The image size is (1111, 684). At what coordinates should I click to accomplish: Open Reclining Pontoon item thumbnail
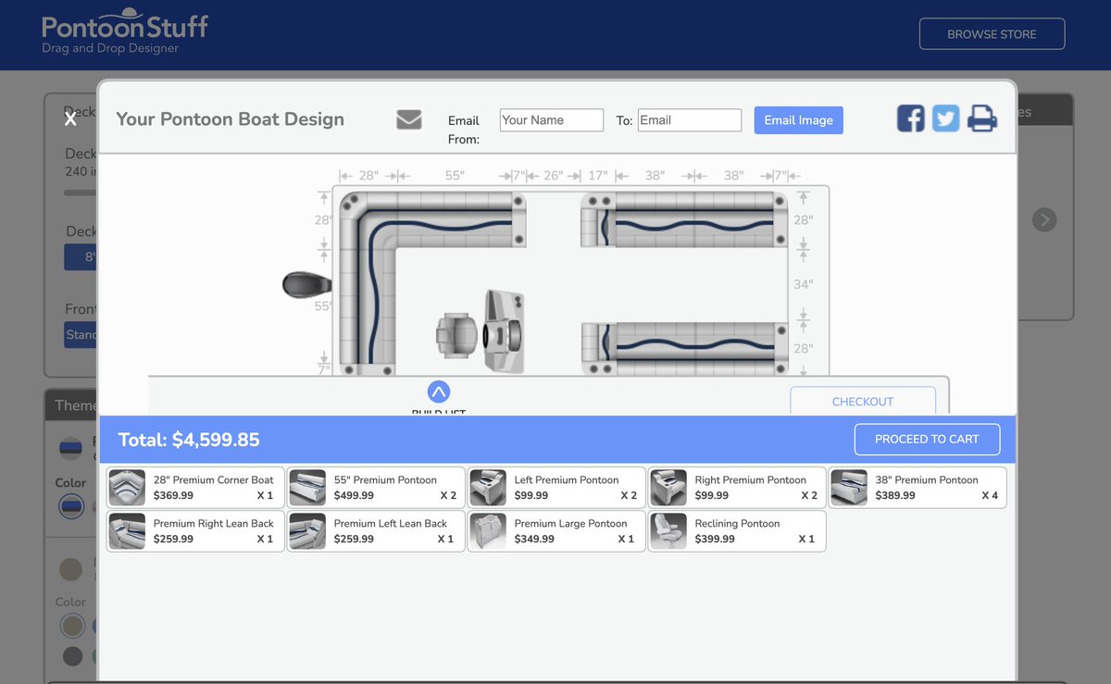(x=668, y=531)
